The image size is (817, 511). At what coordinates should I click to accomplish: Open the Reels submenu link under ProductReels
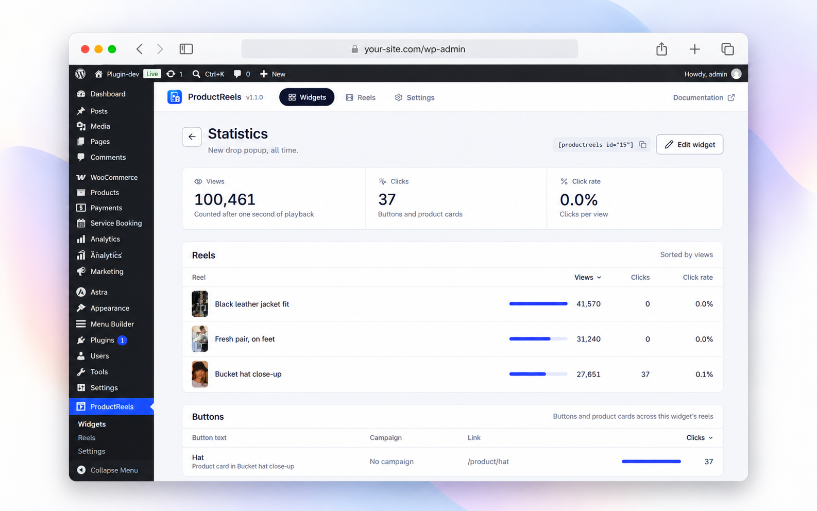coord(87,437)
